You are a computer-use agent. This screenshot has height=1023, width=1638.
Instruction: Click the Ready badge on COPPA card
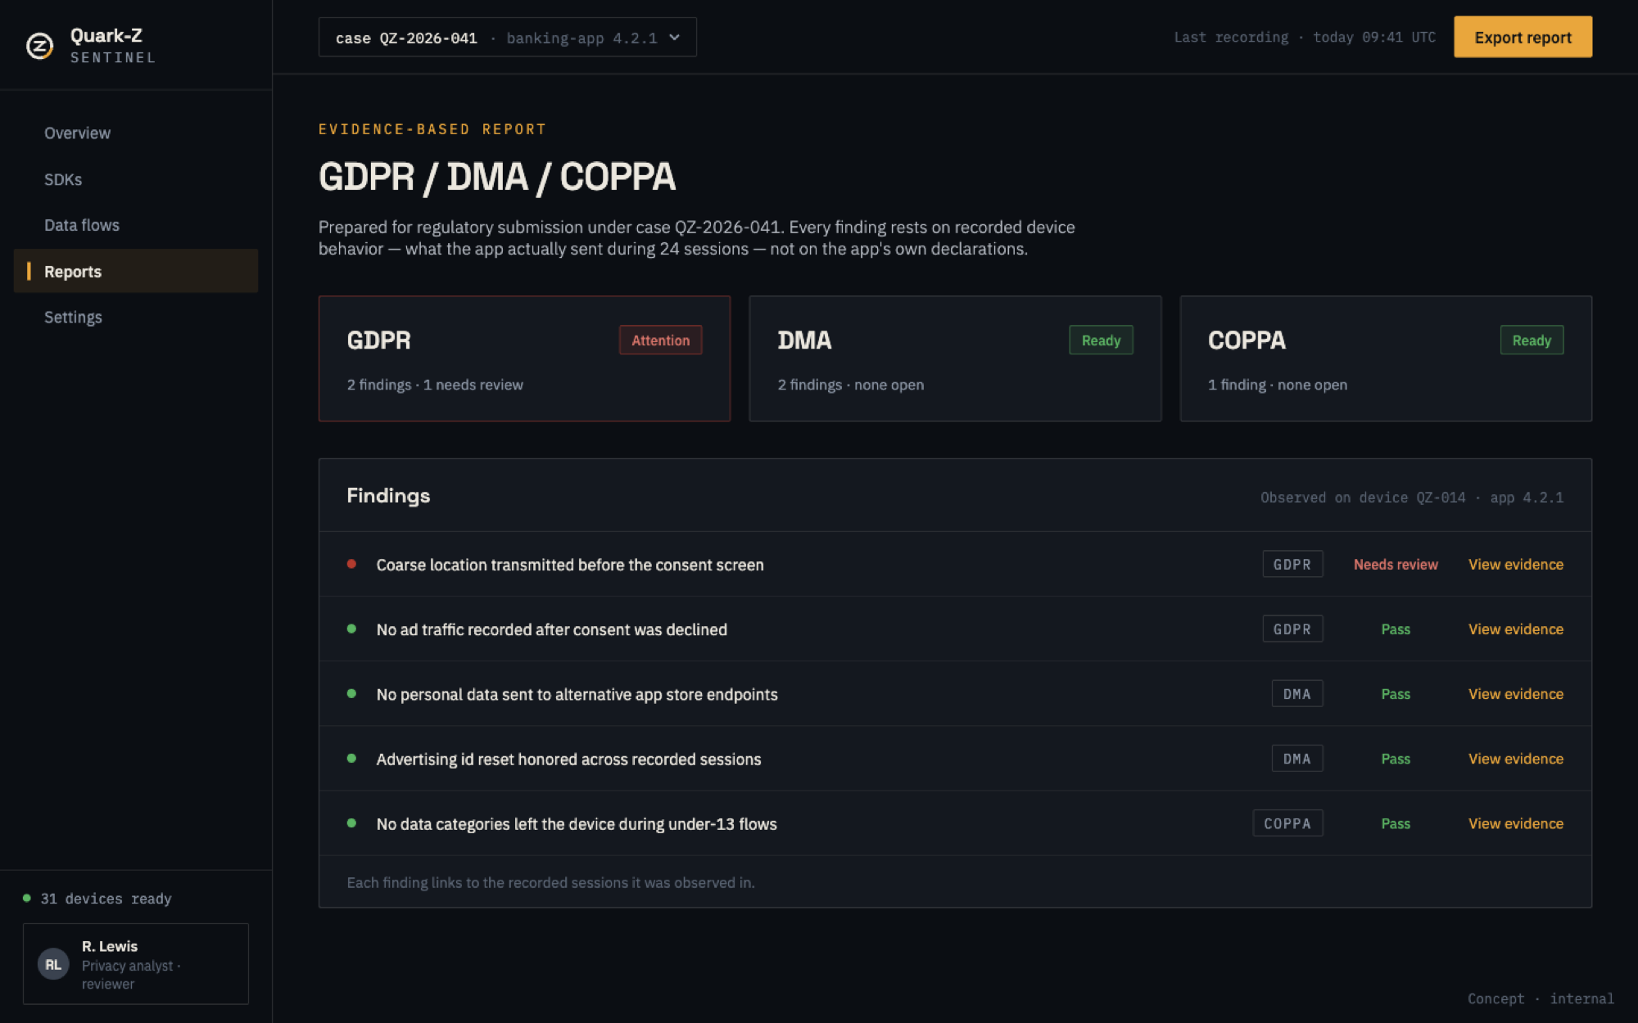coord(1532,340)
